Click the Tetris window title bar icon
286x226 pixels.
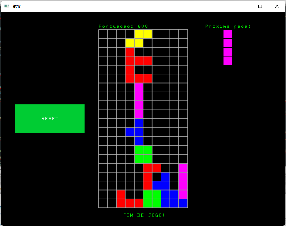tap(6, 6)
